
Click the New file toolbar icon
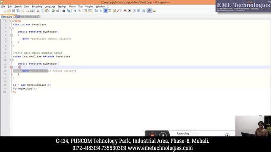(5, 11)
